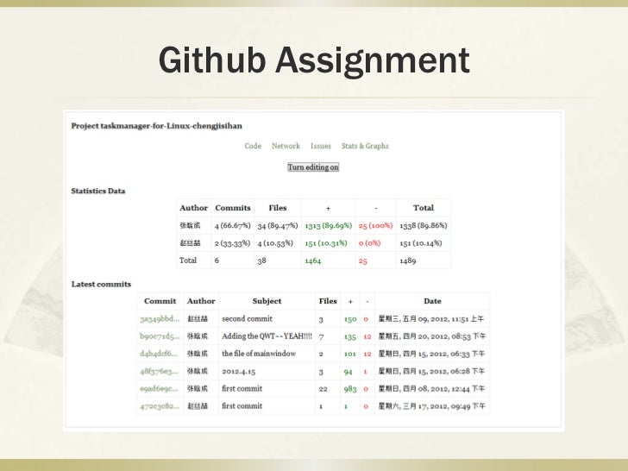Click the Commit column header
This screenshot has height=471, width=628.
click(160, 301)
